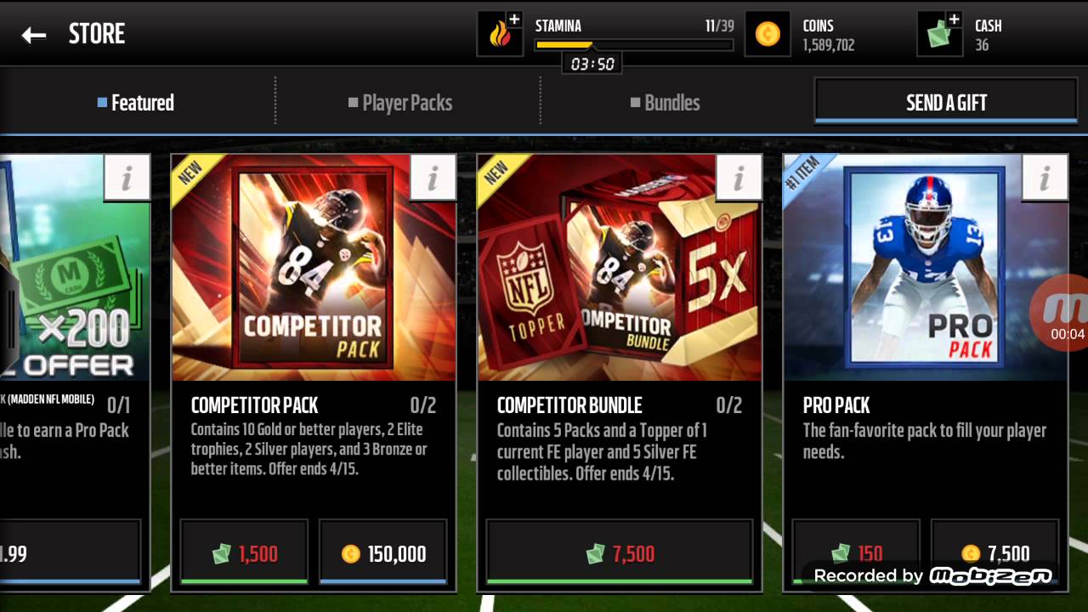Open info for the Competitor Pack
1088x612 pixels.
433,178
